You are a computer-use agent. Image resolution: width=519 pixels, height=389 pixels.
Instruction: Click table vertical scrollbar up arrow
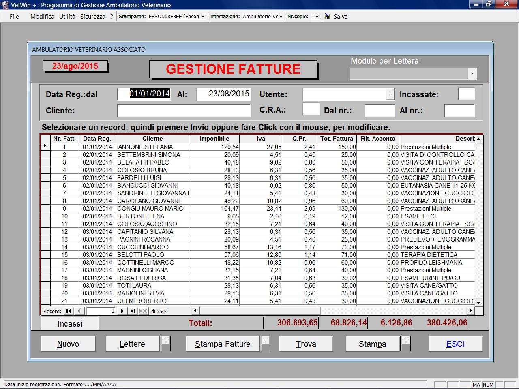click(x=479, y=139)
